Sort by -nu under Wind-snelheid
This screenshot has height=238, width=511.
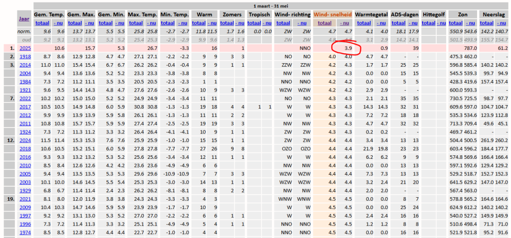(345, 23)
